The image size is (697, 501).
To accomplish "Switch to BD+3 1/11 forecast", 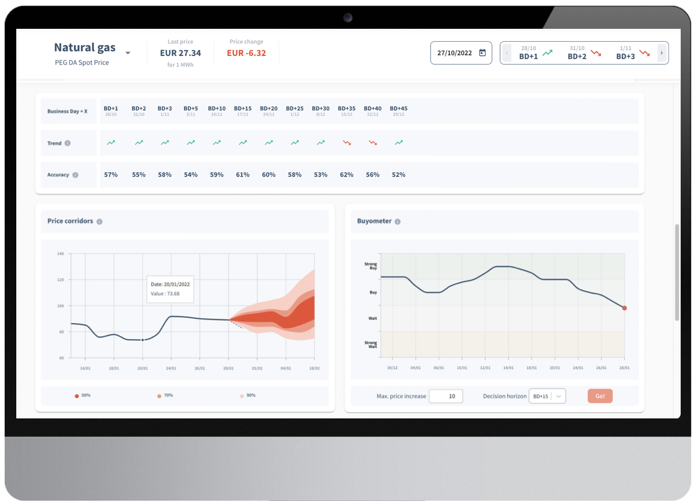I will pos(626,53).
